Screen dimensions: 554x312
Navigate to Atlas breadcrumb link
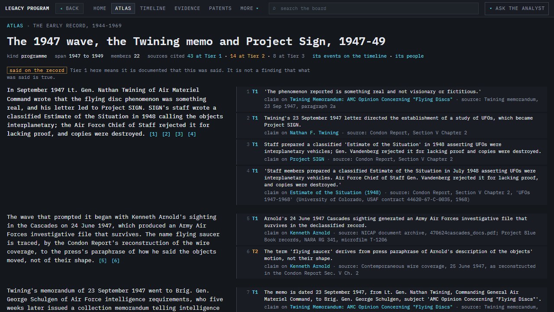coord(15,26)
